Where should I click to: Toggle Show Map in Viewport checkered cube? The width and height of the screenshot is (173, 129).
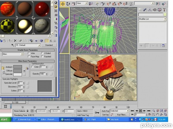click(x=41, y=41)
